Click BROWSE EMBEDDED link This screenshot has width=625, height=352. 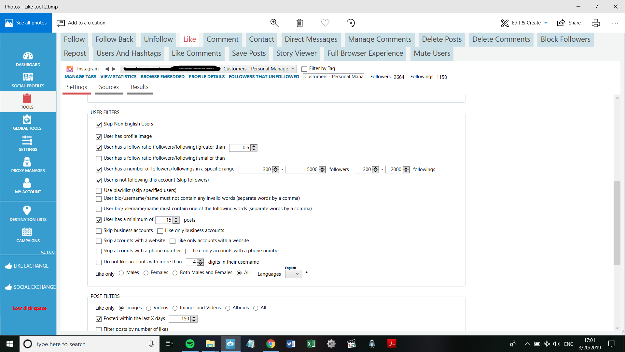[162, 77]
